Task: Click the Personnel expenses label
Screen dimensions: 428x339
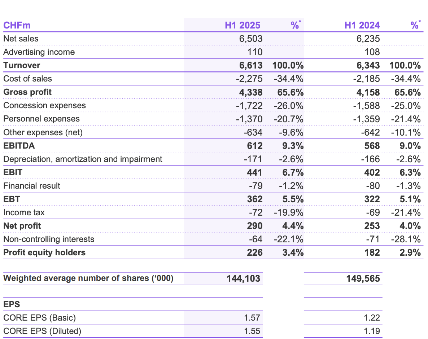Action: (42, 119)
